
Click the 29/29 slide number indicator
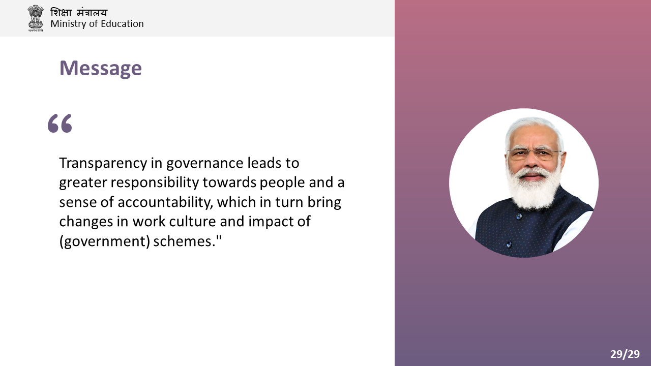625,354
